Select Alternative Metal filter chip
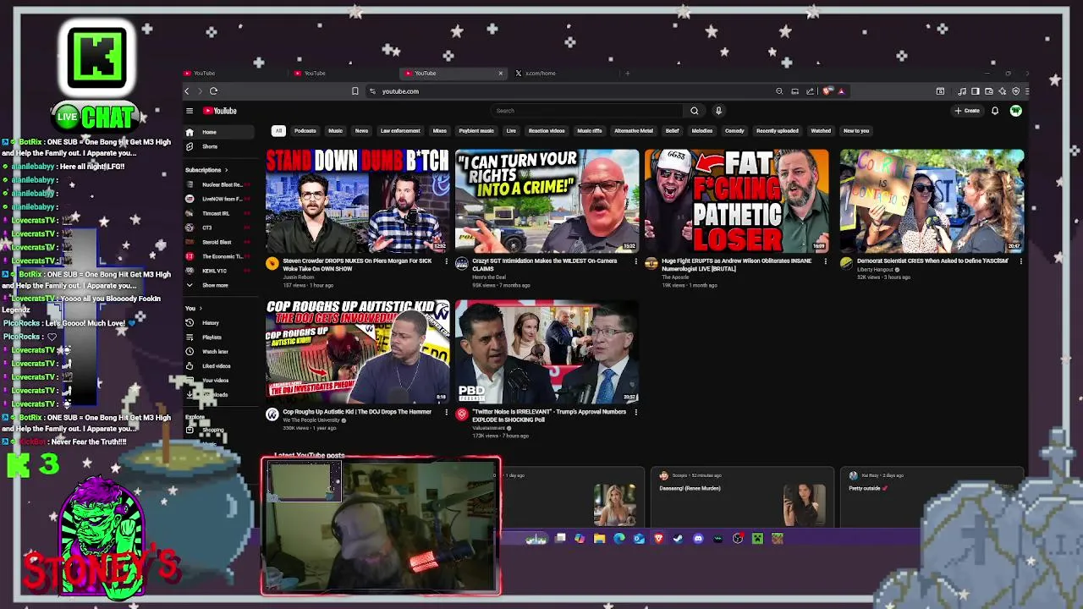 coord(634,131)
